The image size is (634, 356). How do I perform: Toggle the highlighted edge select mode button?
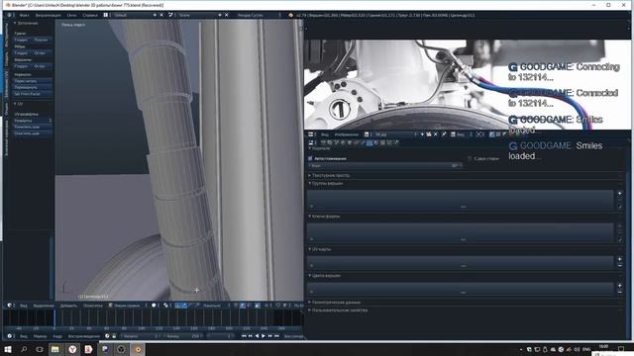tap(242, 306)
